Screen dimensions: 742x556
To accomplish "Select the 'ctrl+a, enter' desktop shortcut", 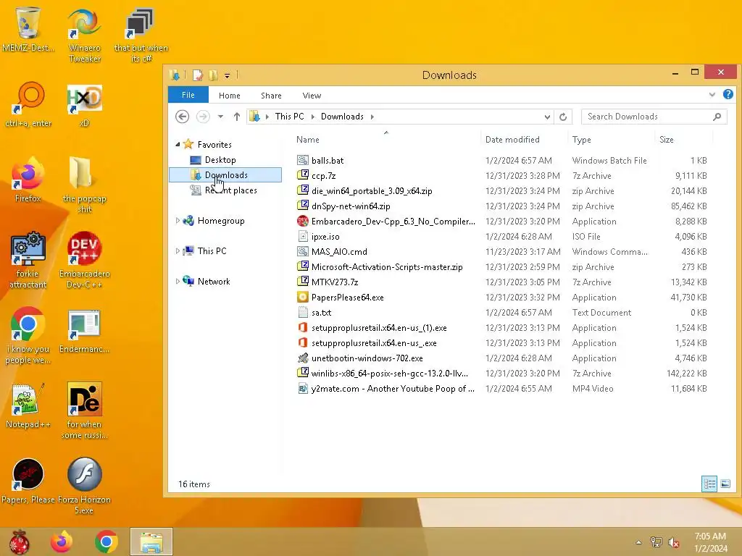I will click(x=28, y=104).
